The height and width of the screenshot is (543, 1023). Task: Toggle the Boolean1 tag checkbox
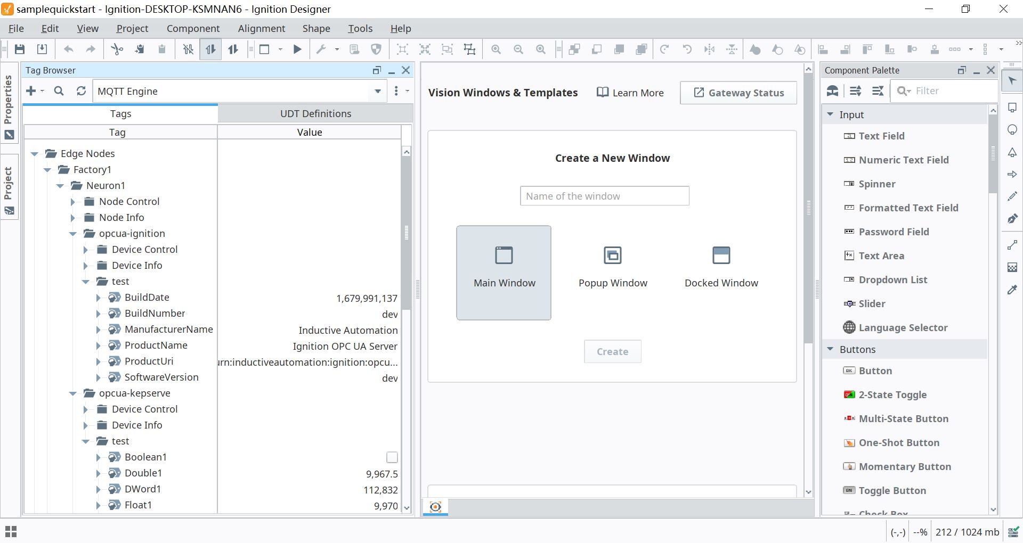point(392,457)
